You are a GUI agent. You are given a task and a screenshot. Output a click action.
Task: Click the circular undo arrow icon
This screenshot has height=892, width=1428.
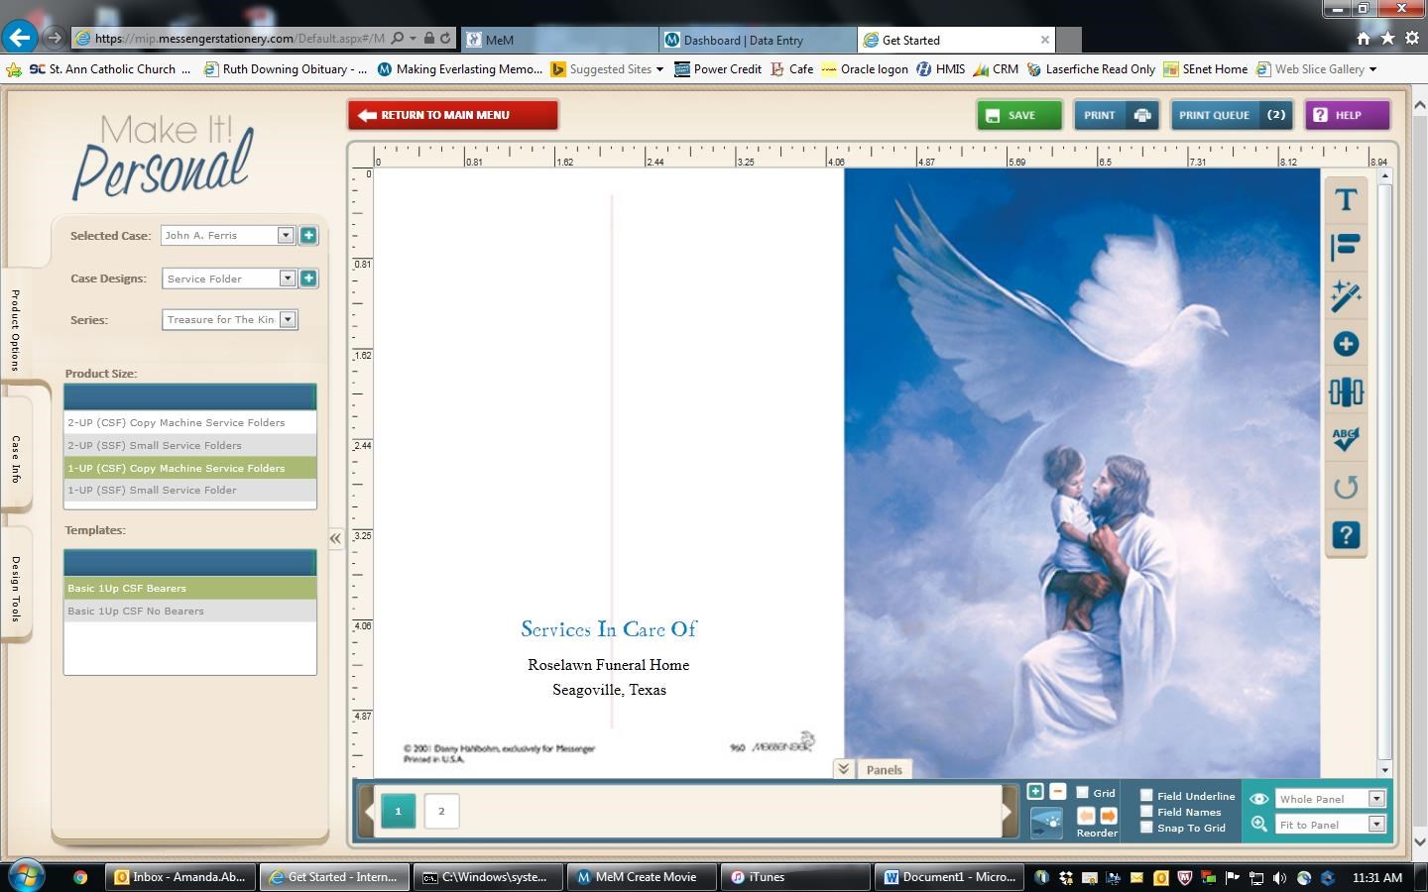point(1346,488)
